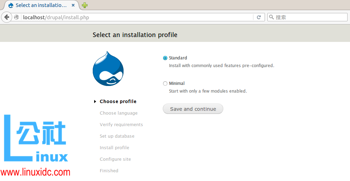Focus the browser search field
This screenshot has height=181, width=350.
coord(307,17)
